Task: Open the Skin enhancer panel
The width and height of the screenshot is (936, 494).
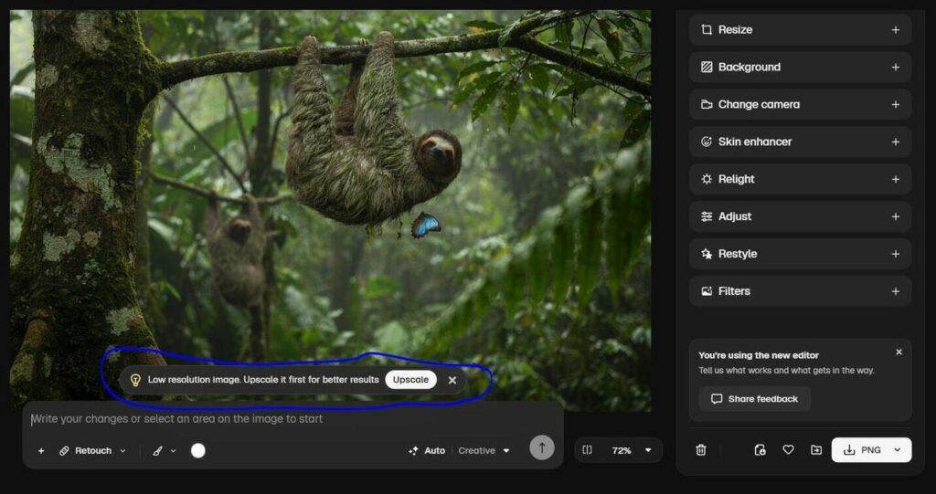Action: [800, 142]
